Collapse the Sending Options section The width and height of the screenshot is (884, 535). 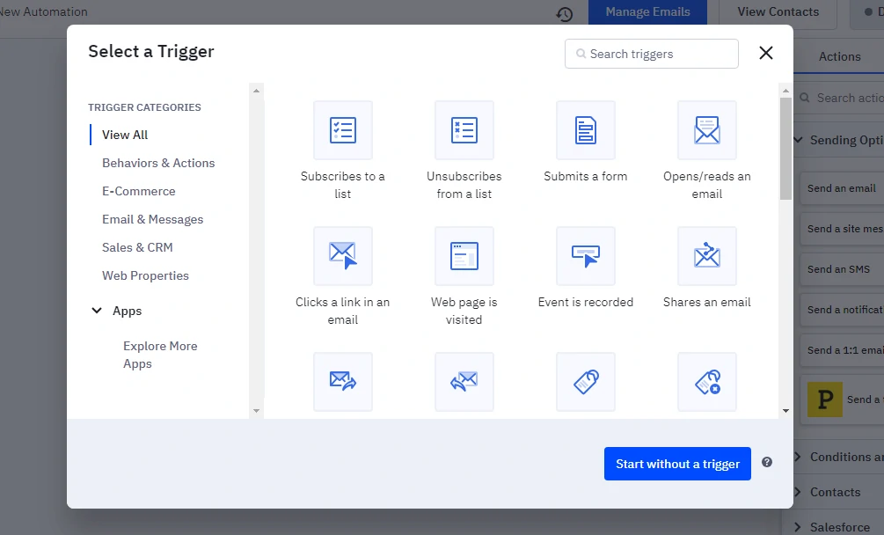point(799,140)
